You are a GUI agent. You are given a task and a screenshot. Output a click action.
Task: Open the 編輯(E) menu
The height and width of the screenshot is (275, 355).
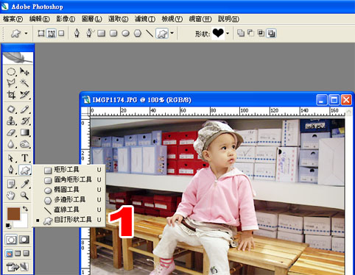coord(40,19)
